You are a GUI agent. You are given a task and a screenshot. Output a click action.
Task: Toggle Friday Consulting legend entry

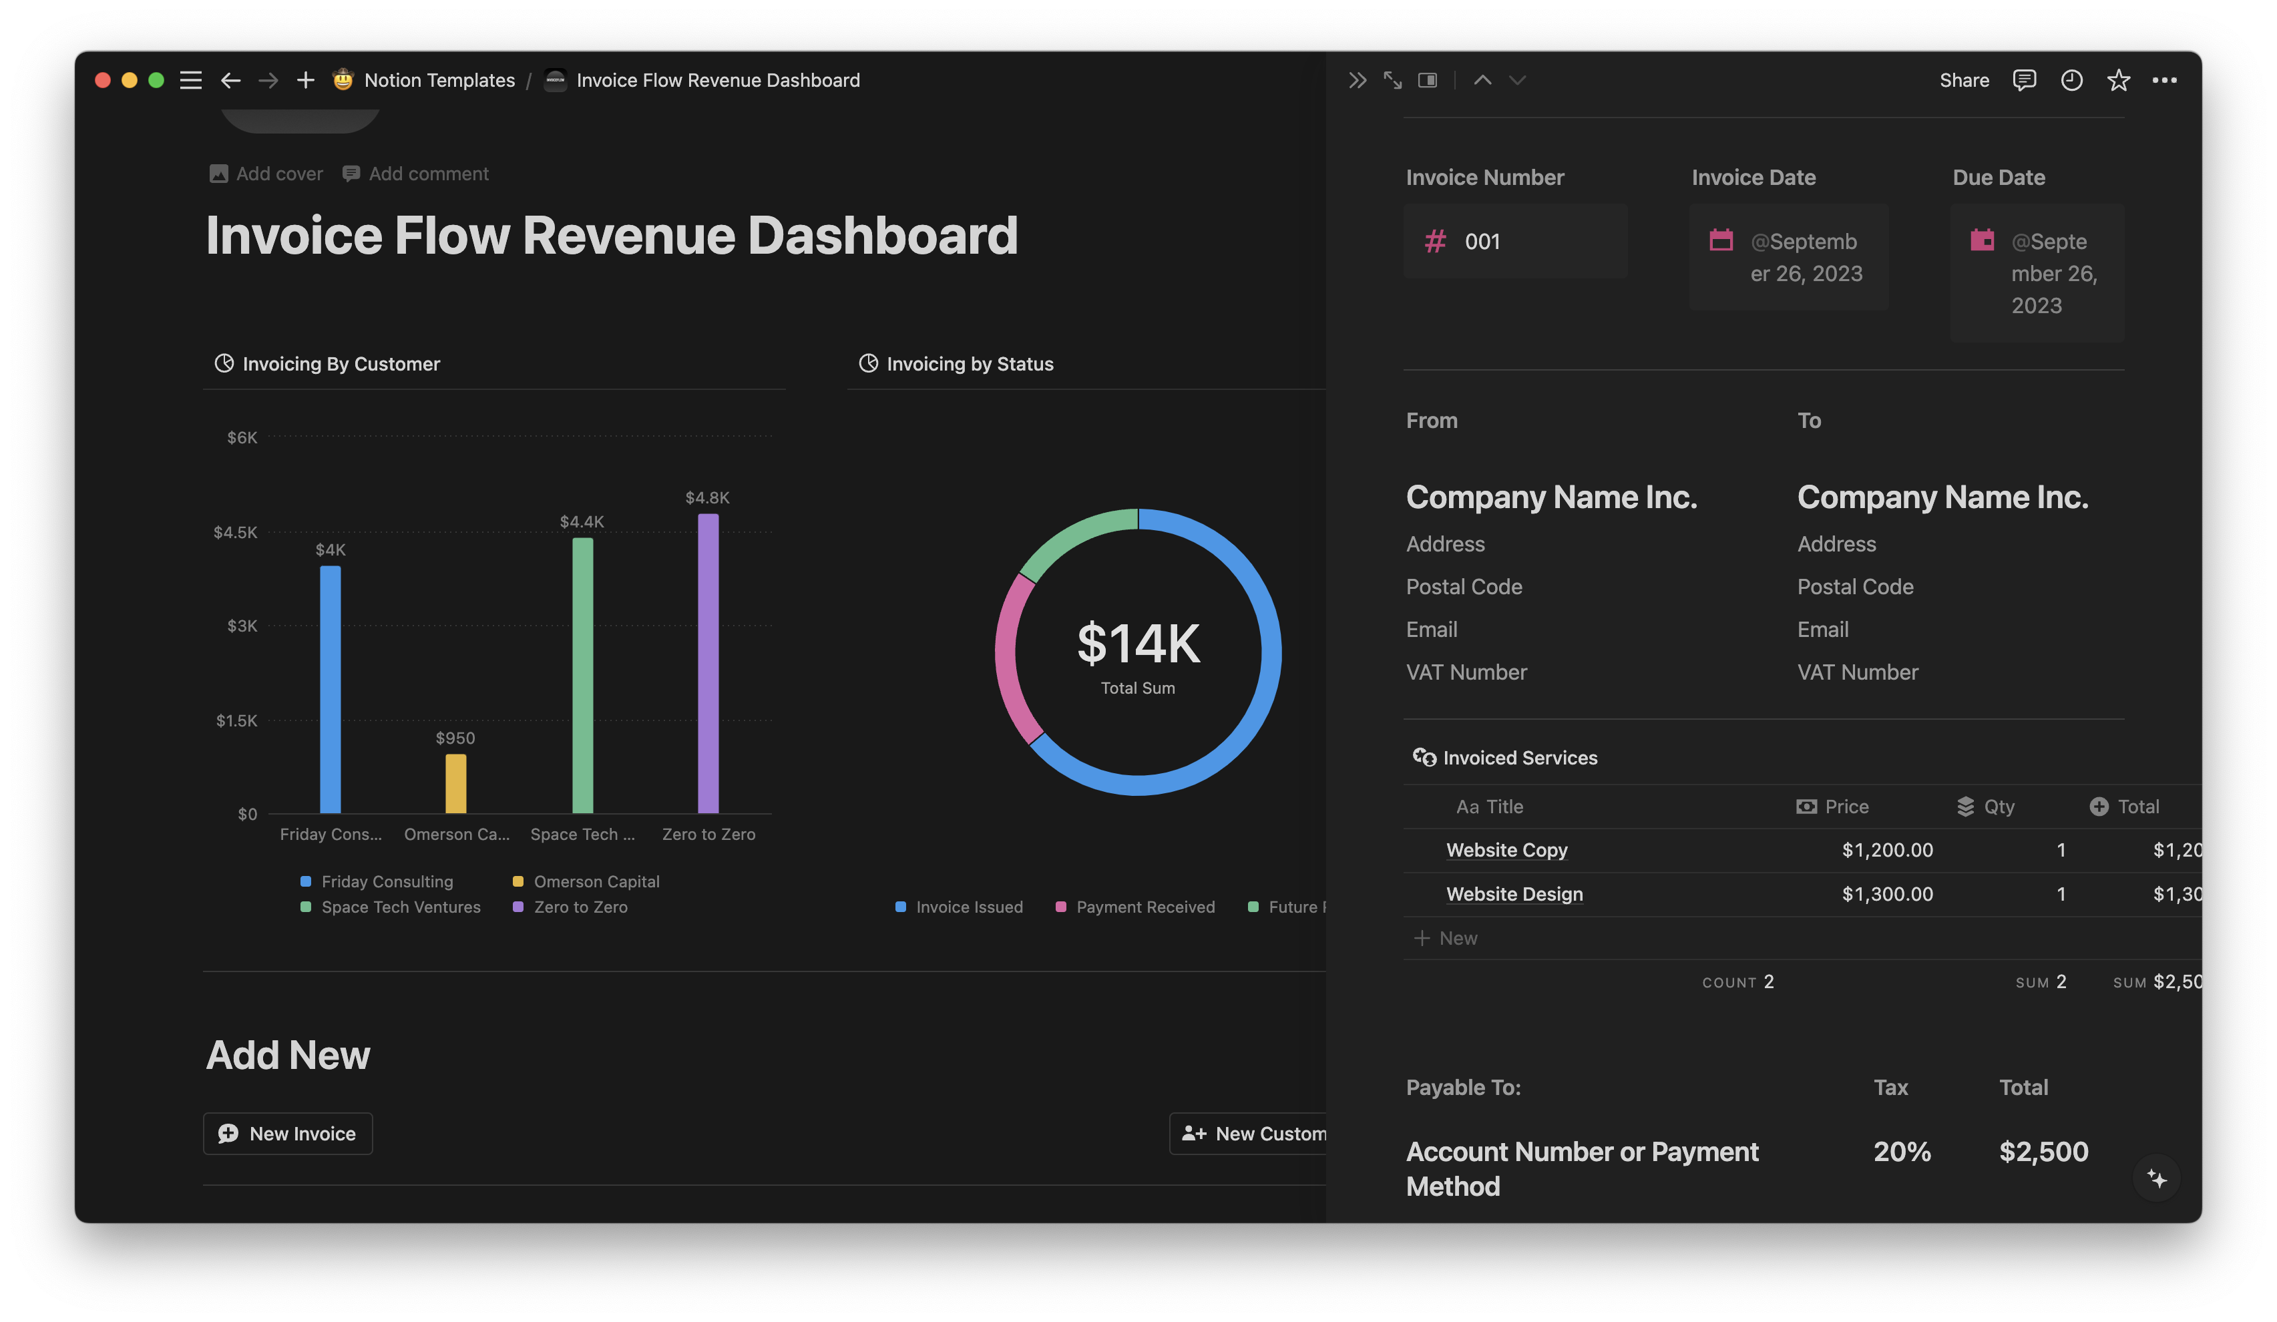(x=386, y=881)
